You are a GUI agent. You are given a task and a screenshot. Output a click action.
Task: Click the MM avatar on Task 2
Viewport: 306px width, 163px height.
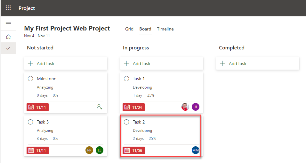click(195, 150)
